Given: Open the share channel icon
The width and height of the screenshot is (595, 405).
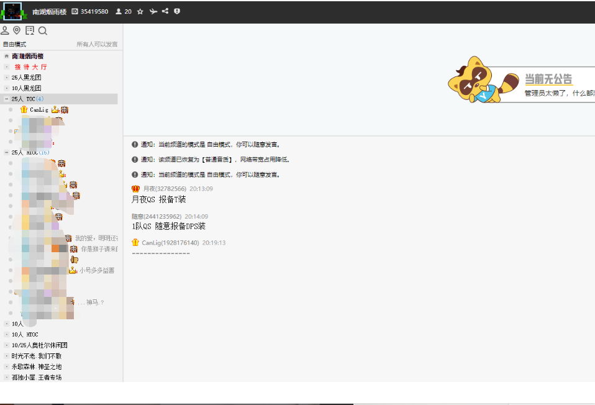Looking at the screenshot, I should coord(165,11).
